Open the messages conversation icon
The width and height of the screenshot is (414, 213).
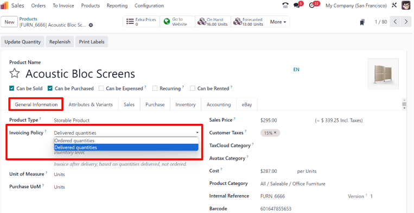[297, 5]
